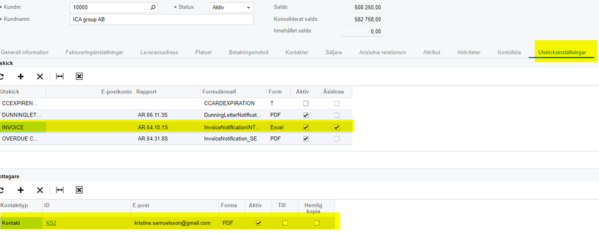Image resolution: width=599 pixels, height=234 pixels.
Task: Toggle Aktiv checkbox for OVERDUE row
Action: [306, 139]
